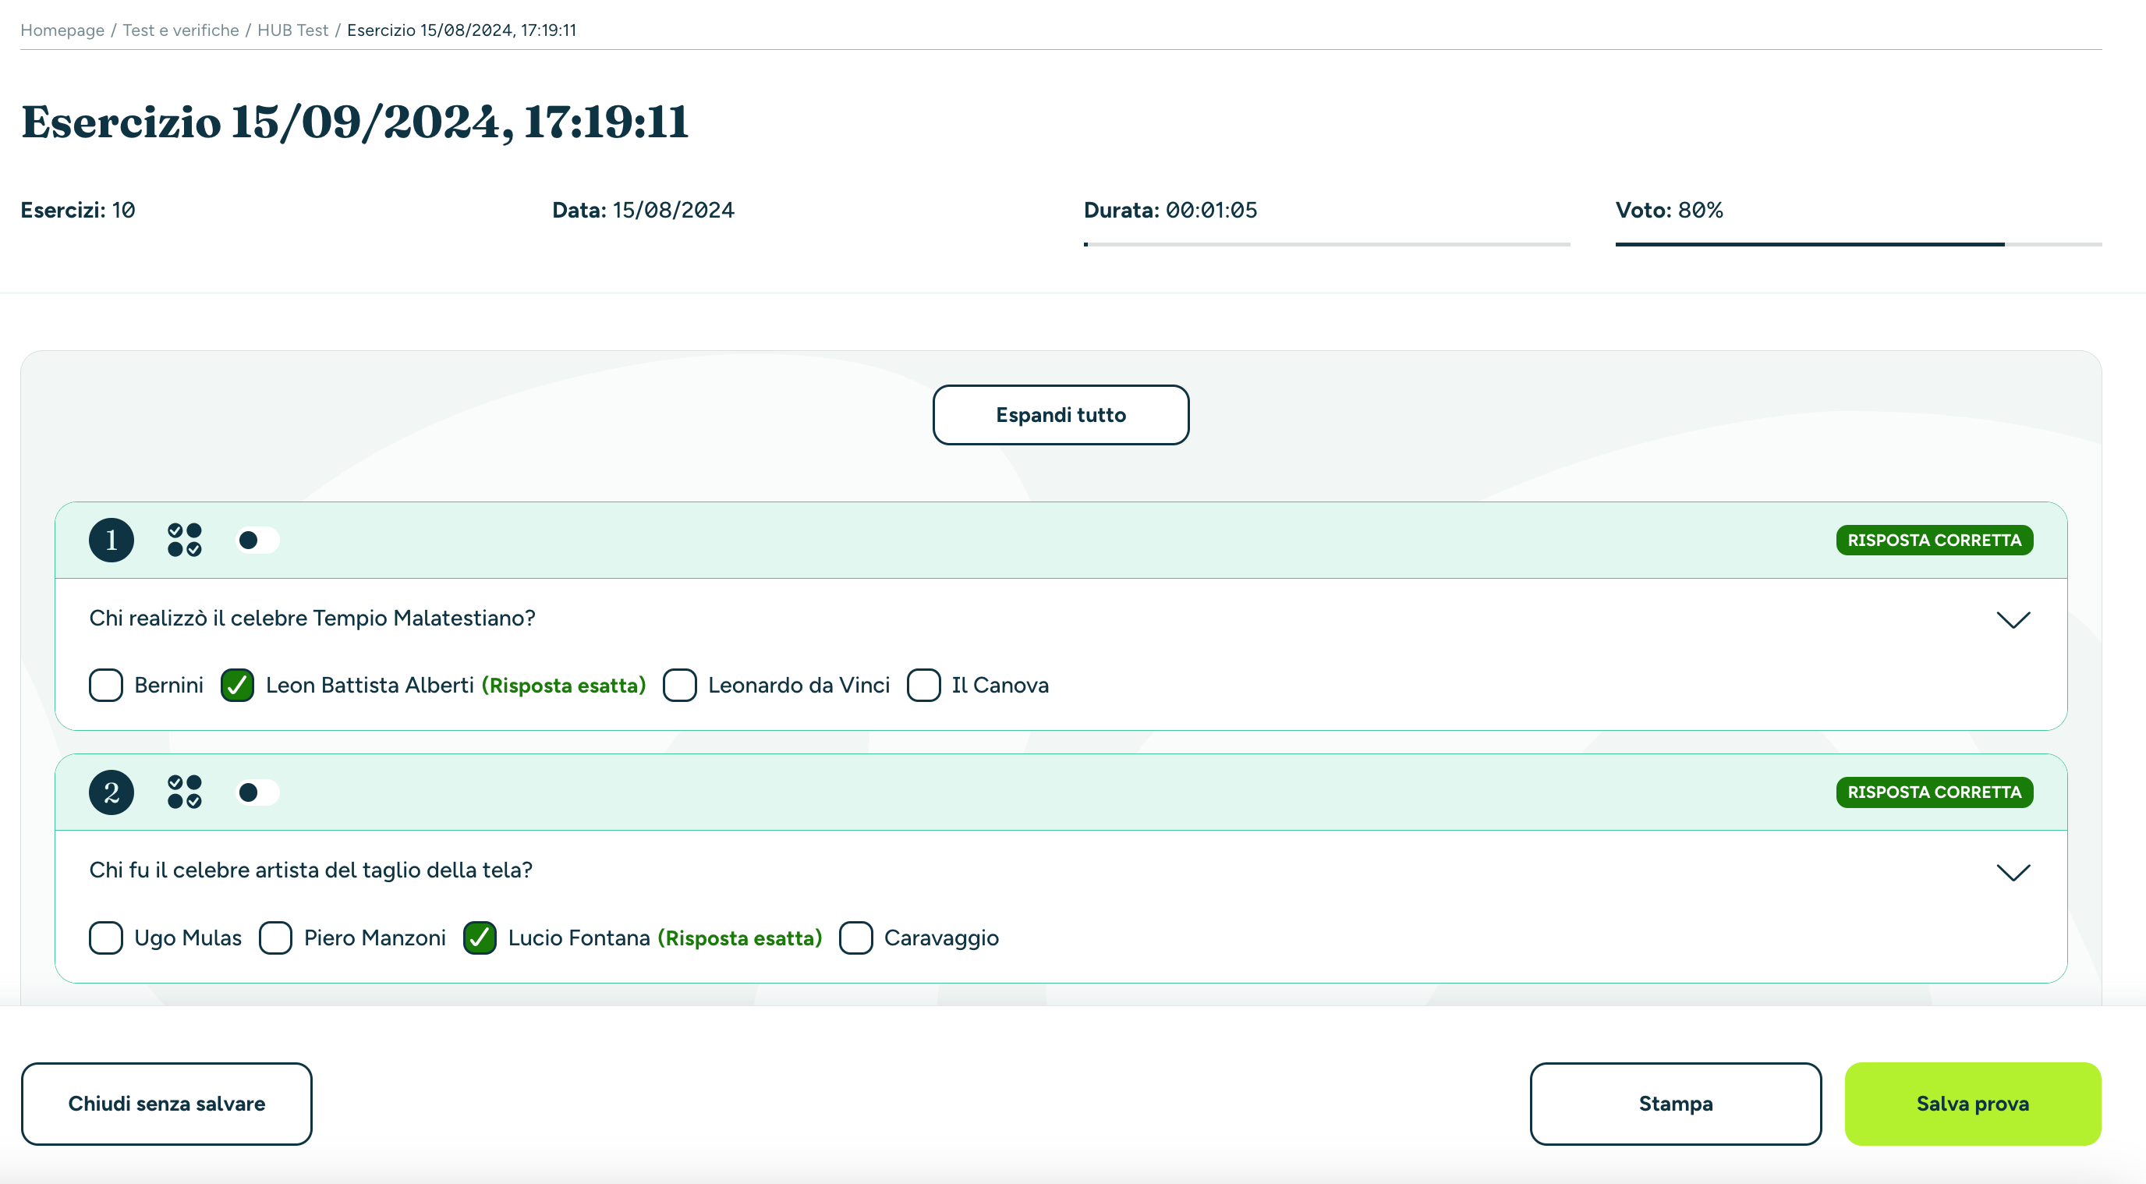Select the Leon Battista Alberti answer label
The height and width of the screenshot is (1184, 2146).
370,685
